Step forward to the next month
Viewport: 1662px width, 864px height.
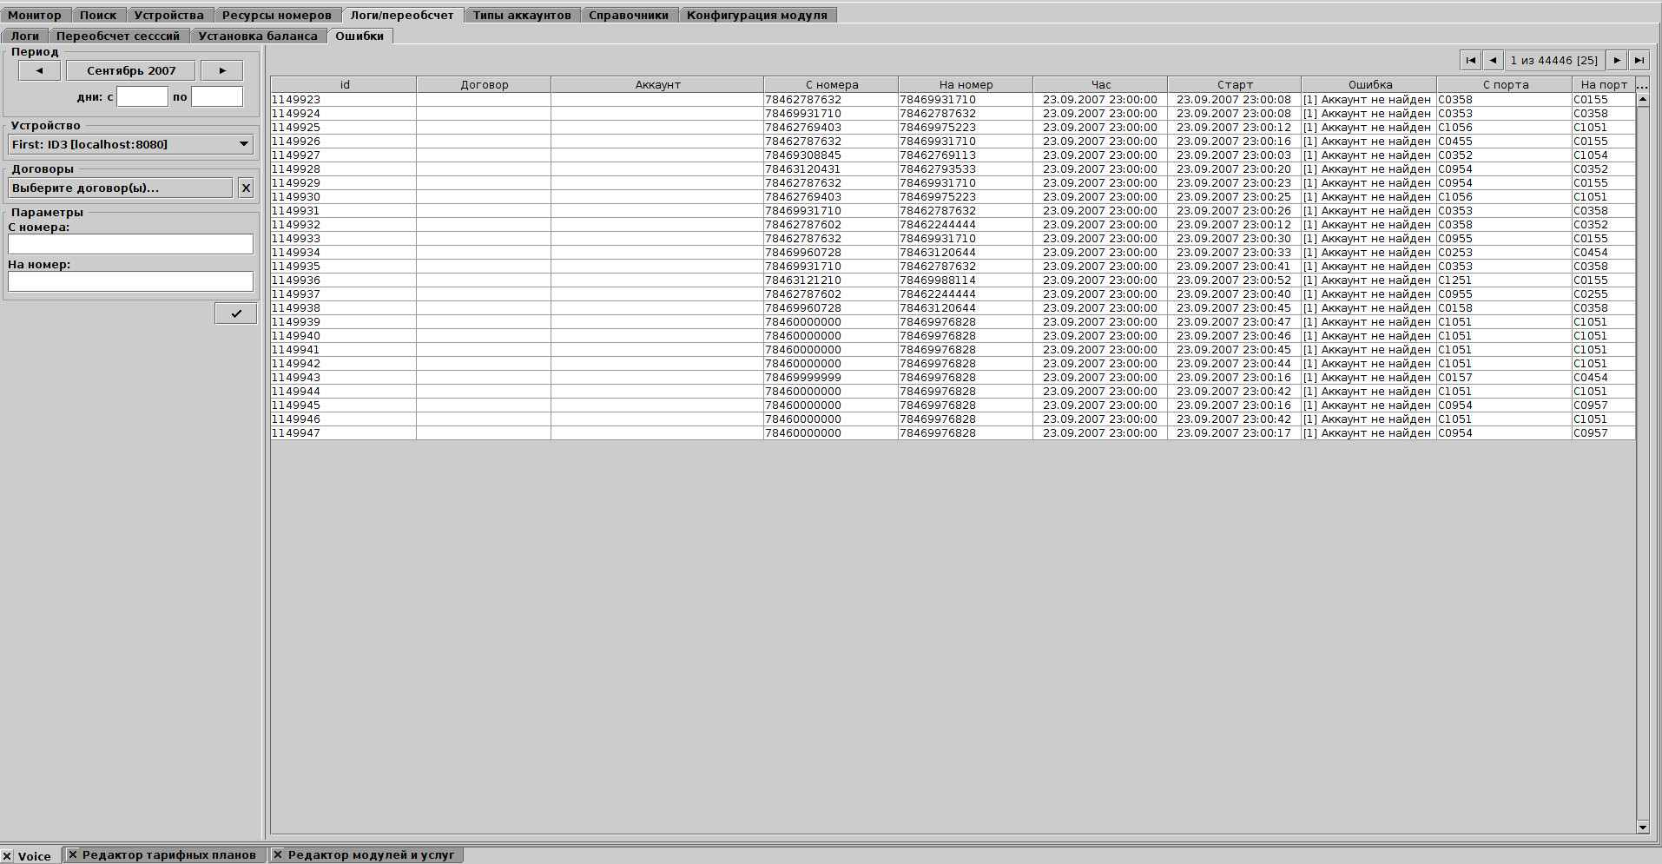pos(221,70)
